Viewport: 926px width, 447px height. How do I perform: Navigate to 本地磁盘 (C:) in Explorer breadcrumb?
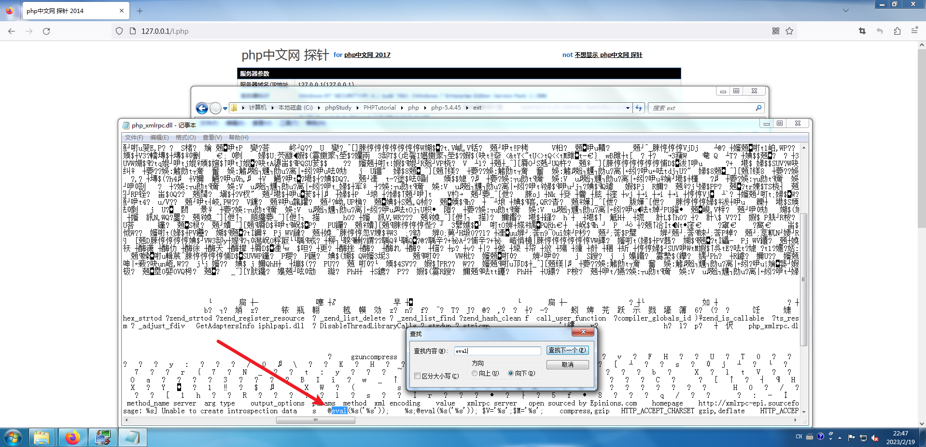click(295, 108)
